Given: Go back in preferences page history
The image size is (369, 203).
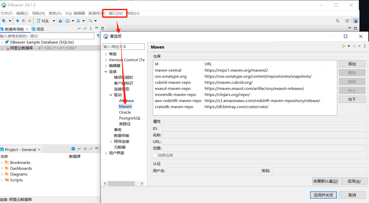Looking at the screenshot, I should [x=344, y=46].
